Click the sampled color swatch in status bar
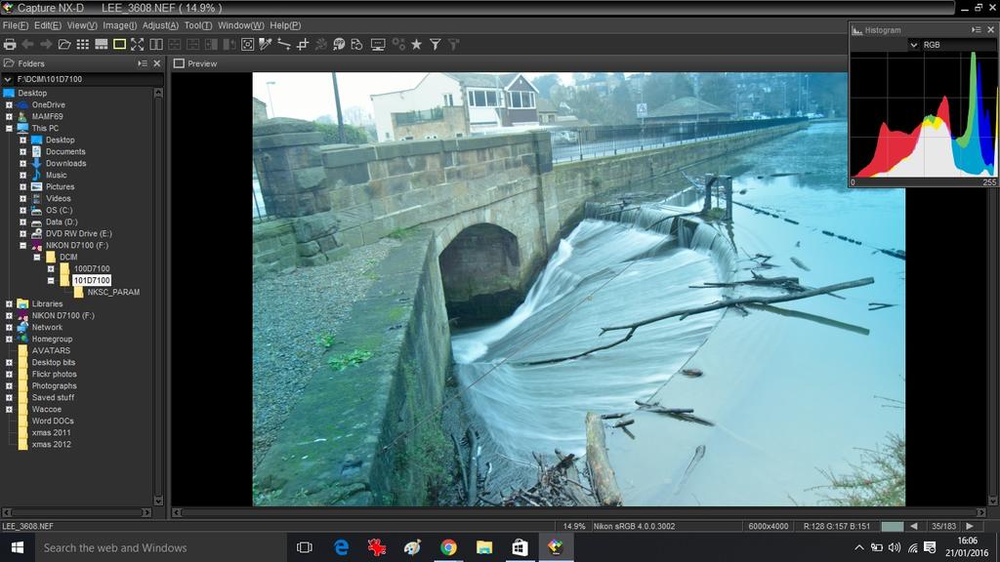 [893, 526]
